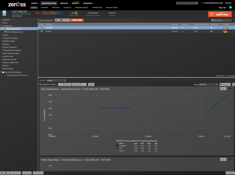Image resolution: width=235 pixels, height=175 pixels.
Task: Open the DISPLAY Graphs combo box
Action: pyautogui.click(x=56, y=81)
